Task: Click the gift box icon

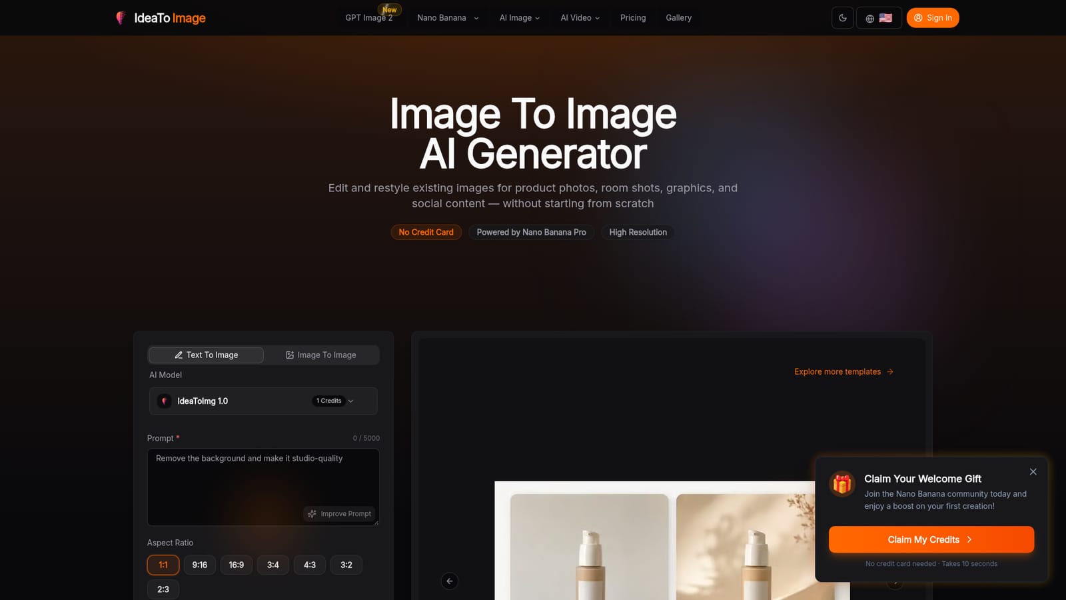Action: [x=842, y=484]
